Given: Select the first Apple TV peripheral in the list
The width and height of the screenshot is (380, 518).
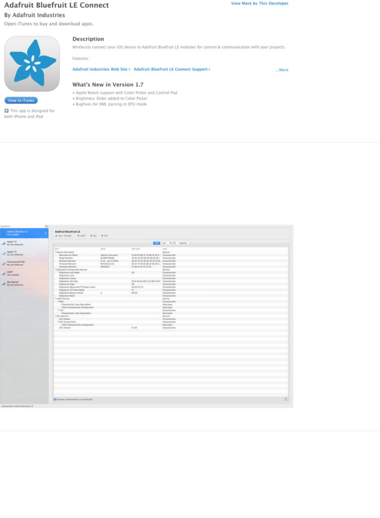Looking at the screenshot, I should tap(24, 243).
